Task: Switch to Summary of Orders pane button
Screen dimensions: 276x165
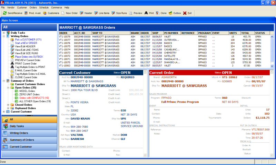Action: click(29, 140)
